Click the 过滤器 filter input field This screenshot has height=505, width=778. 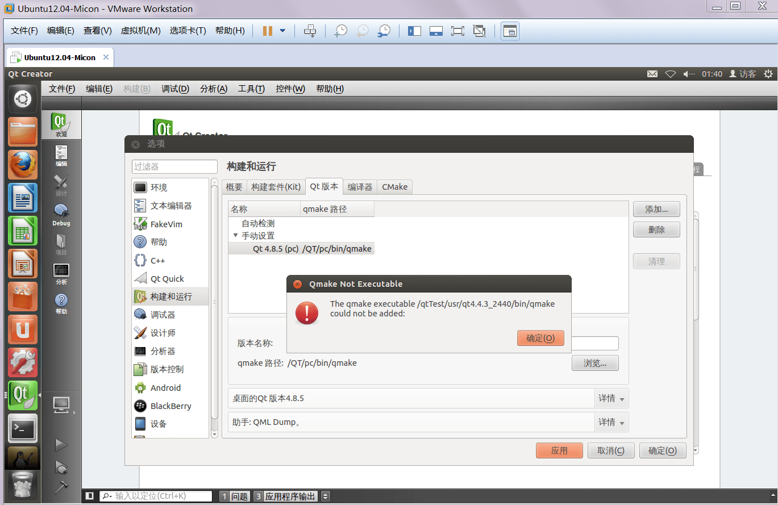pyautogui.click(x=174, y=166)
